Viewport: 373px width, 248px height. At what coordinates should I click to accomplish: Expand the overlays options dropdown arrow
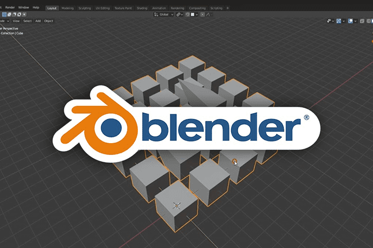[x=355, y=21]
